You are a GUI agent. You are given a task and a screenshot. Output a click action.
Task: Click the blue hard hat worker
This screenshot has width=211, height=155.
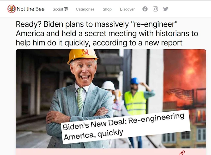tap(135, 81)
